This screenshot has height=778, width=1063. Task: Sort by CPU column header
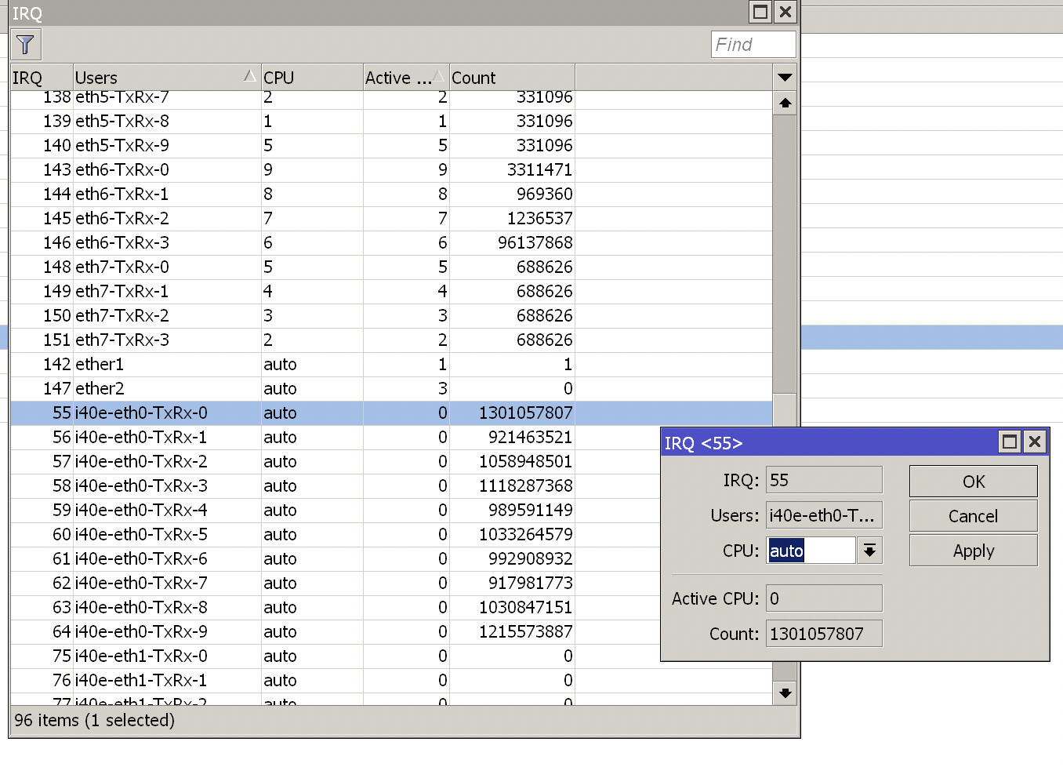pos(311,78)
